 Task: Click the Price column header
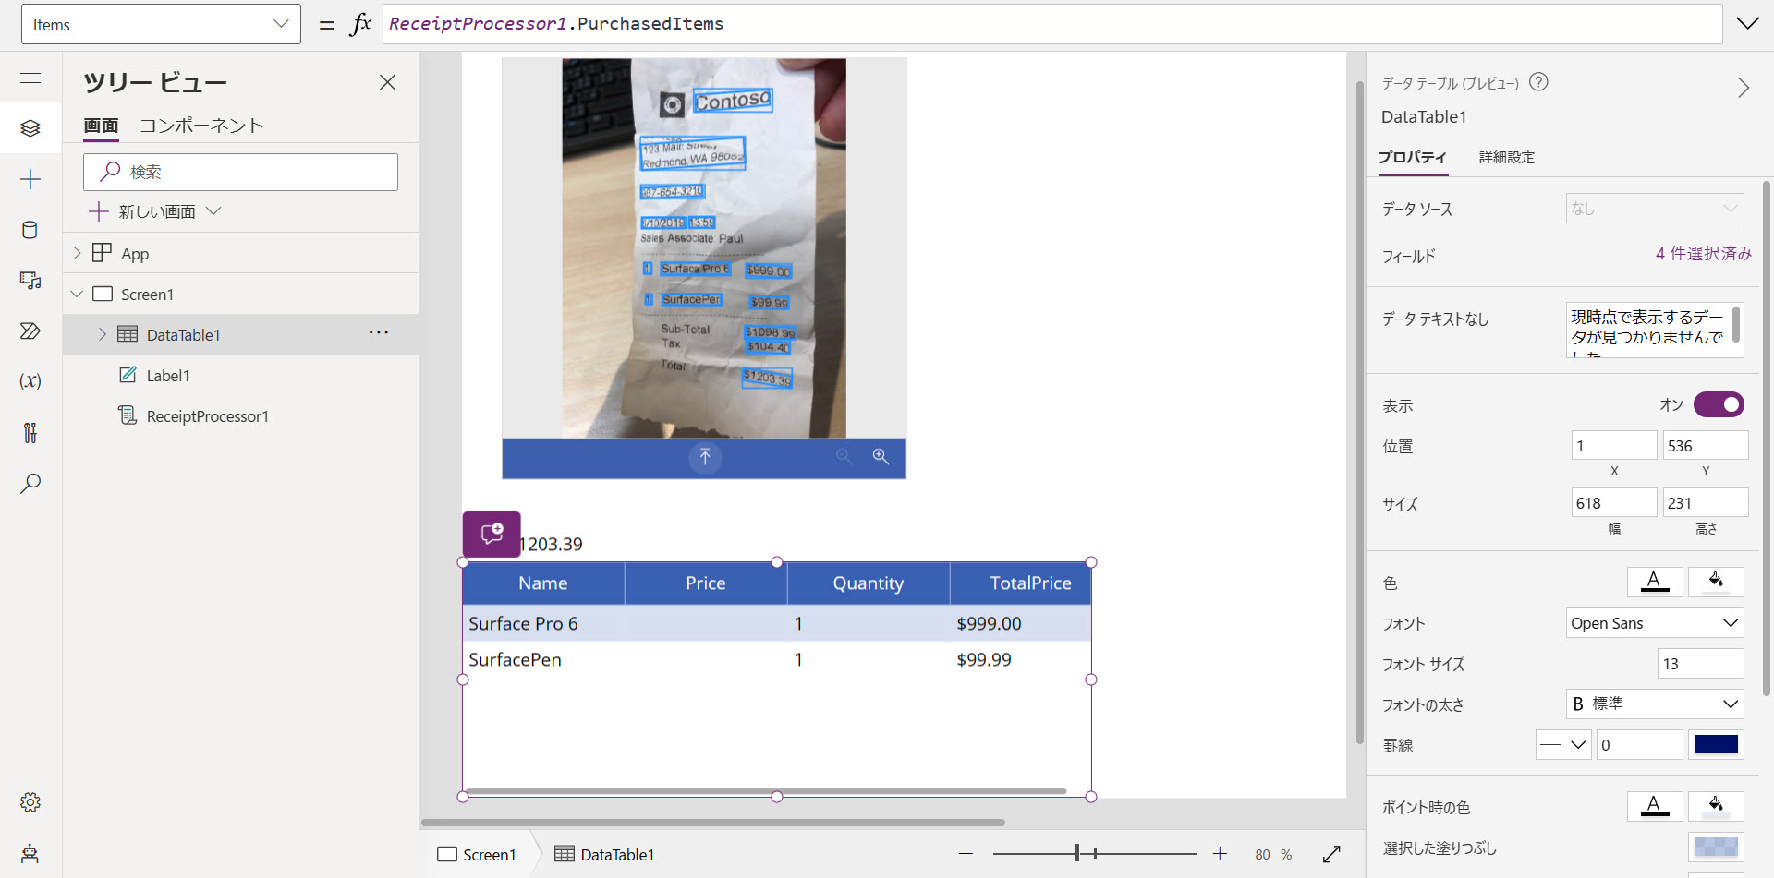coord(706,583)
